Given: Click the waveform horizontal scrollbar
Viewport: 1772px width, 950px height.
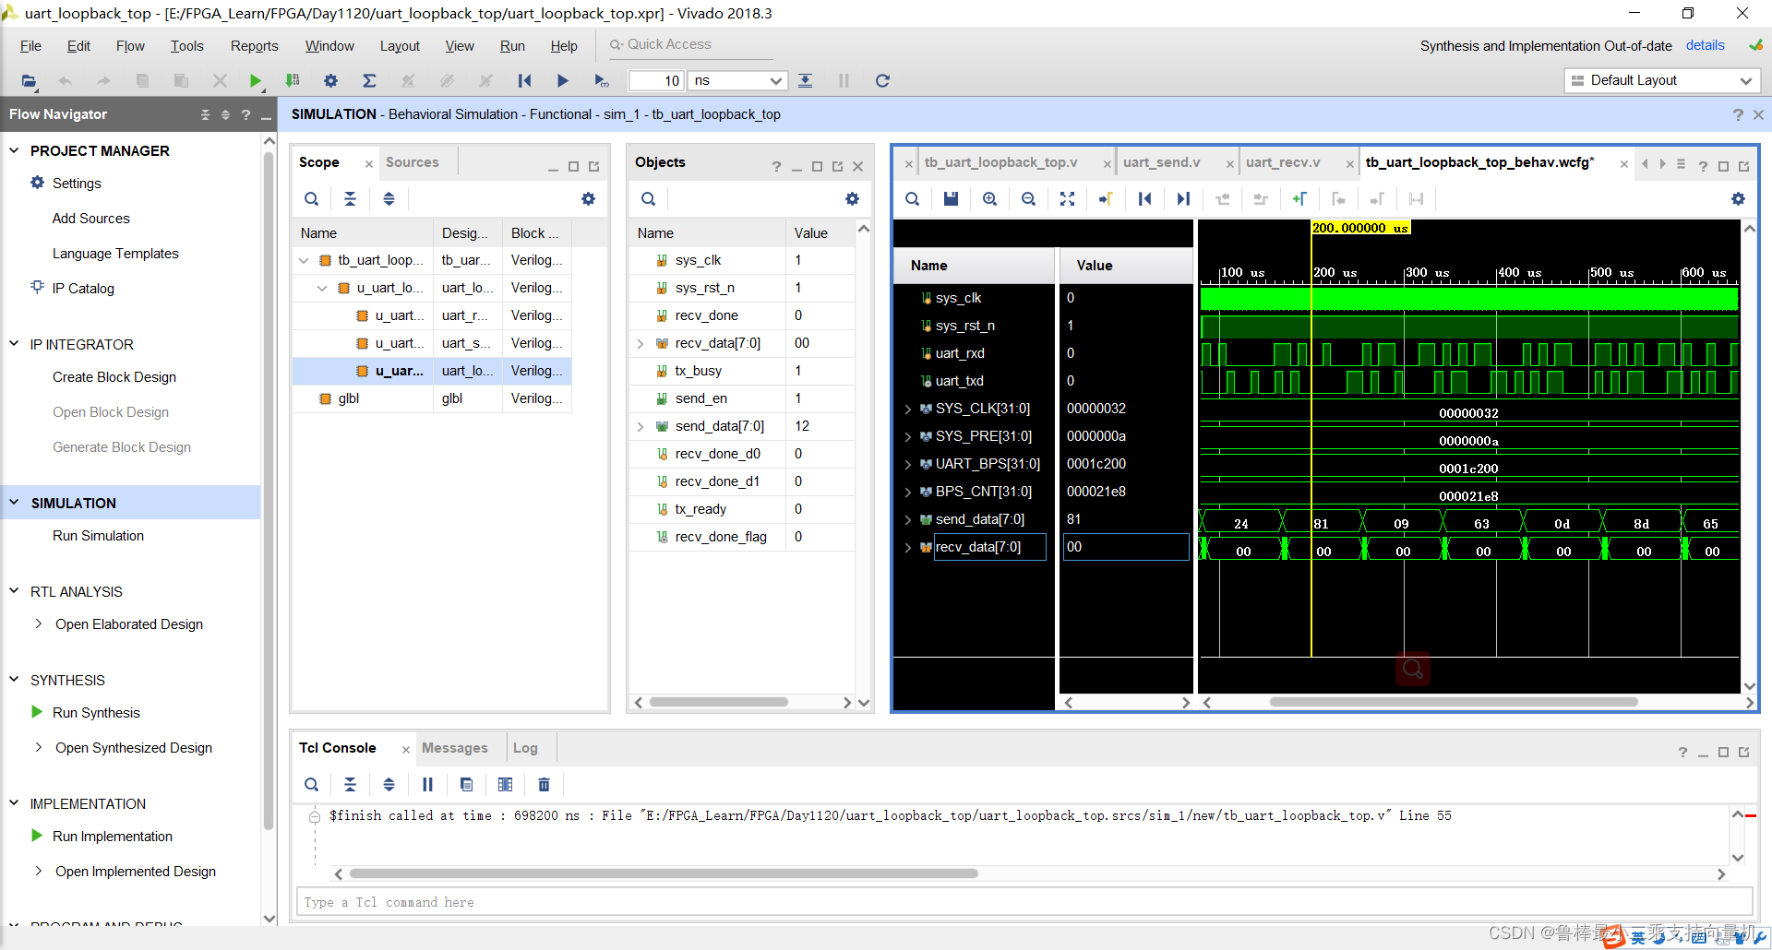Looking at the screenshot, I should [x=1454, y=702].
